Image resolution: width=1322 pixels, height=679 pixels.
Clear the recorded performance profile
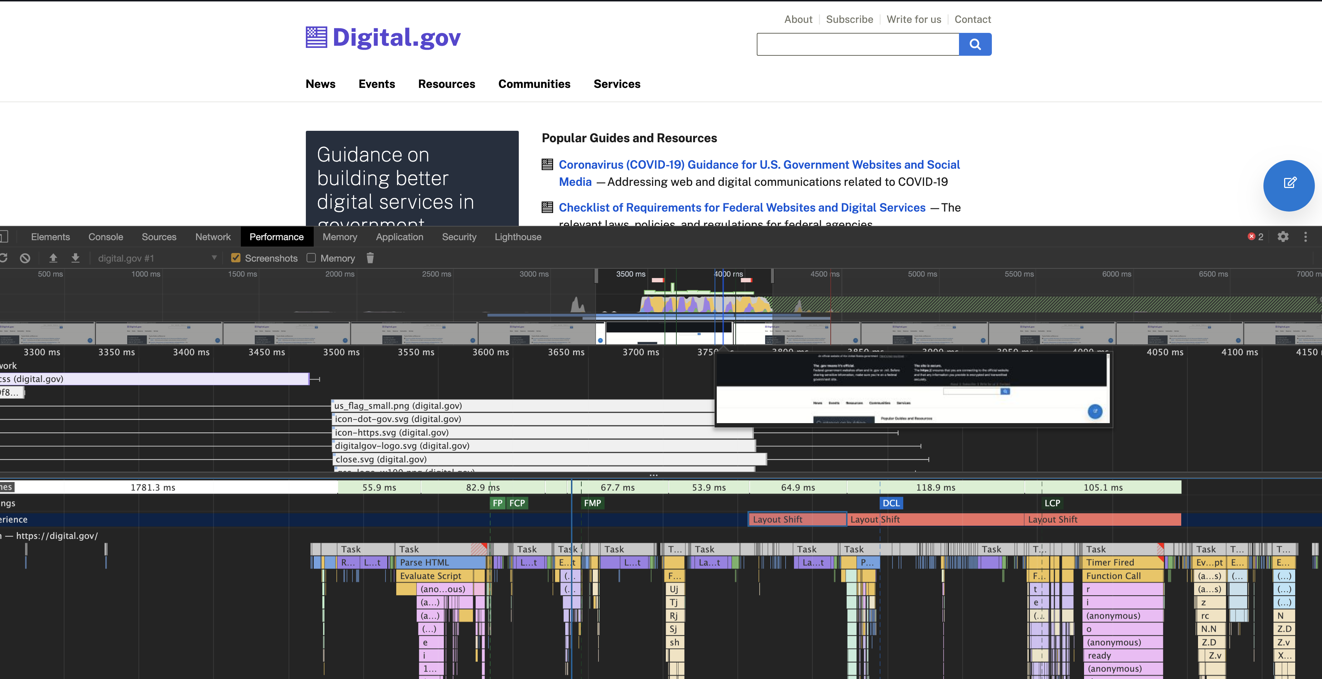click(x=25, y=258)
